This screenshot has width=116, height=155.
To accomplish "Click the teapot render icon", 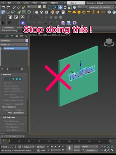I will pos(37,12).
